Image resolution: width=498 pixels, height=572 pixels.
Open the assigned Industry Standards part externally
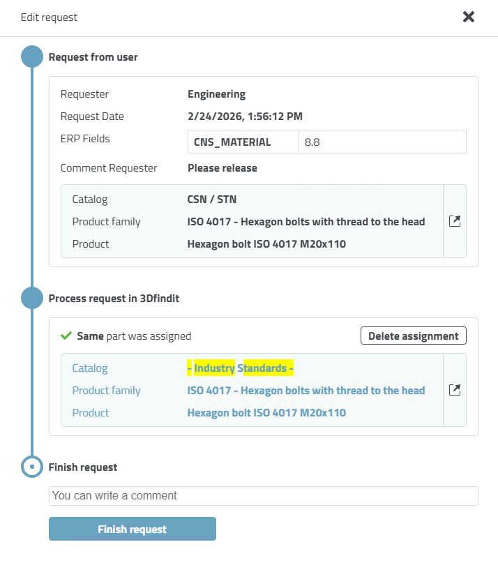point(455,390)
